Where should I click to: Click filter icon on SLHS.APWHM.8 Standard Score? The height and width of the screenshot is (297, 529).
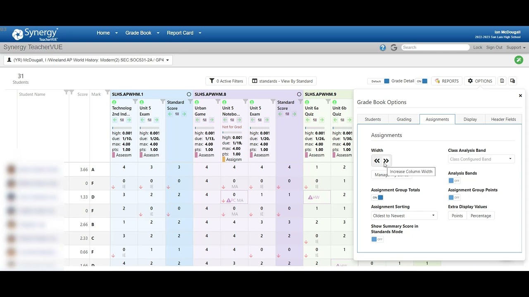(x=300, y=101)
